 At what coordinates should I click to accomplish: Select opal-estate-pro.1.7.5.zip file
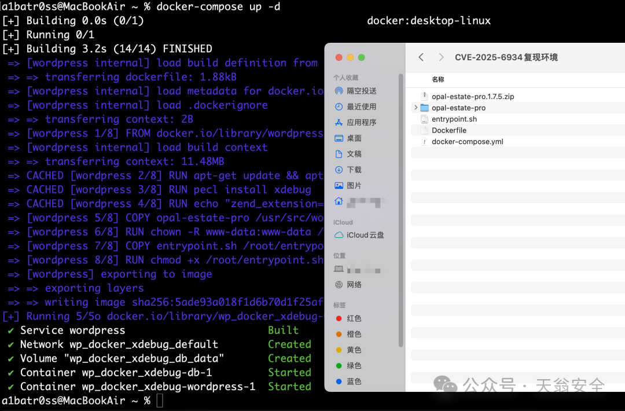pyautogui.click(x=467, y=97)
